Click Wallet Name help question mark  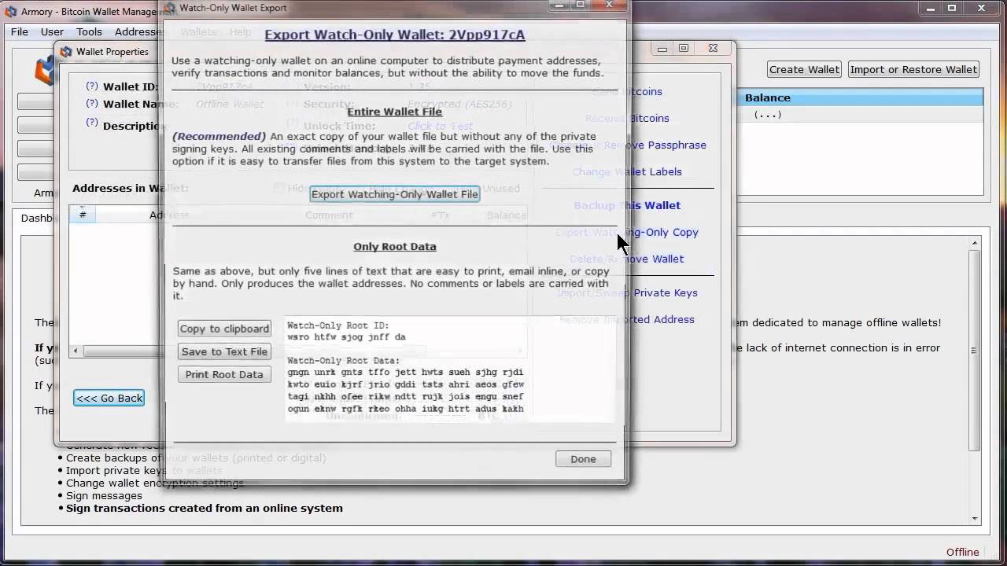92,104
